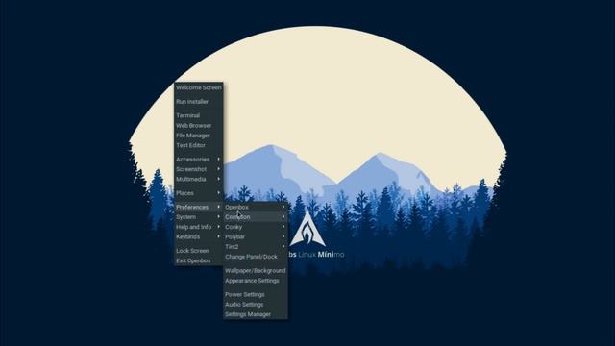Click the arrow next to Tint2
Viewport: 615px width, 346px height.
283,246
